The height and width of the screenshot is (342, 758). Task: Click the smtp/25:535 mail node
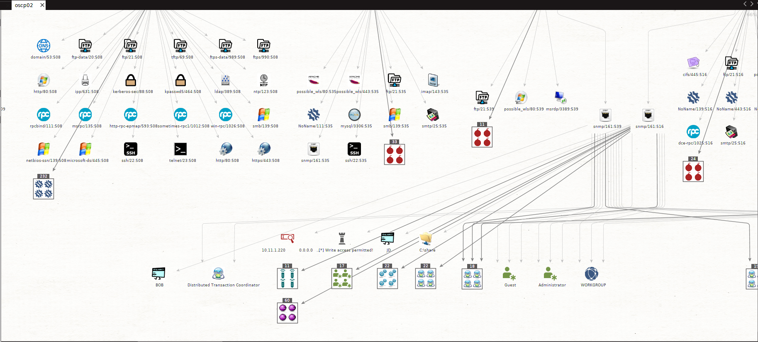coord(433,115)
